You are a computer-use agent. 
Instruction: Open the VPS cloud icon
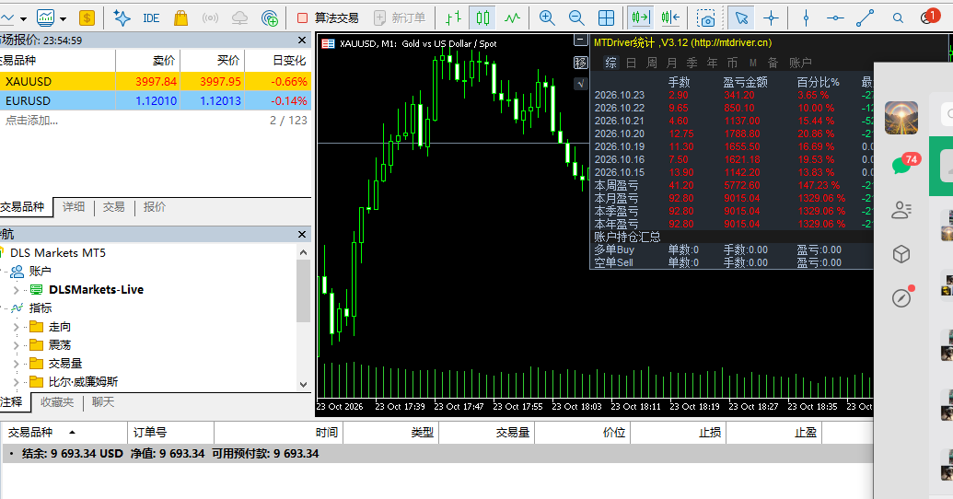[240, 18]
